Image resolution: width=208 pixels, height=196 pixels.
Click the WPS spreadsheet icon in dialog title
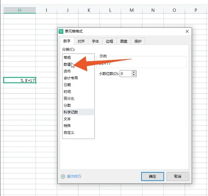61,31
